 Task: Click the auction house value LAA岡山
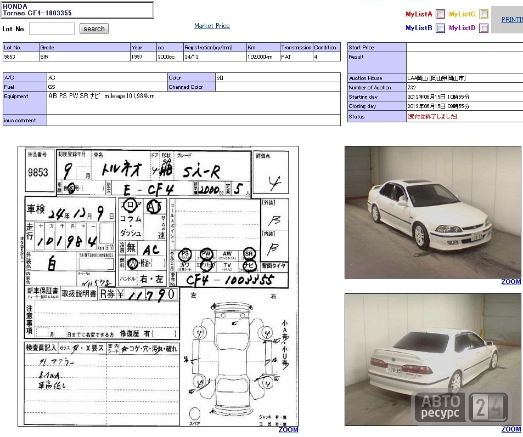[x=436, y=78]
